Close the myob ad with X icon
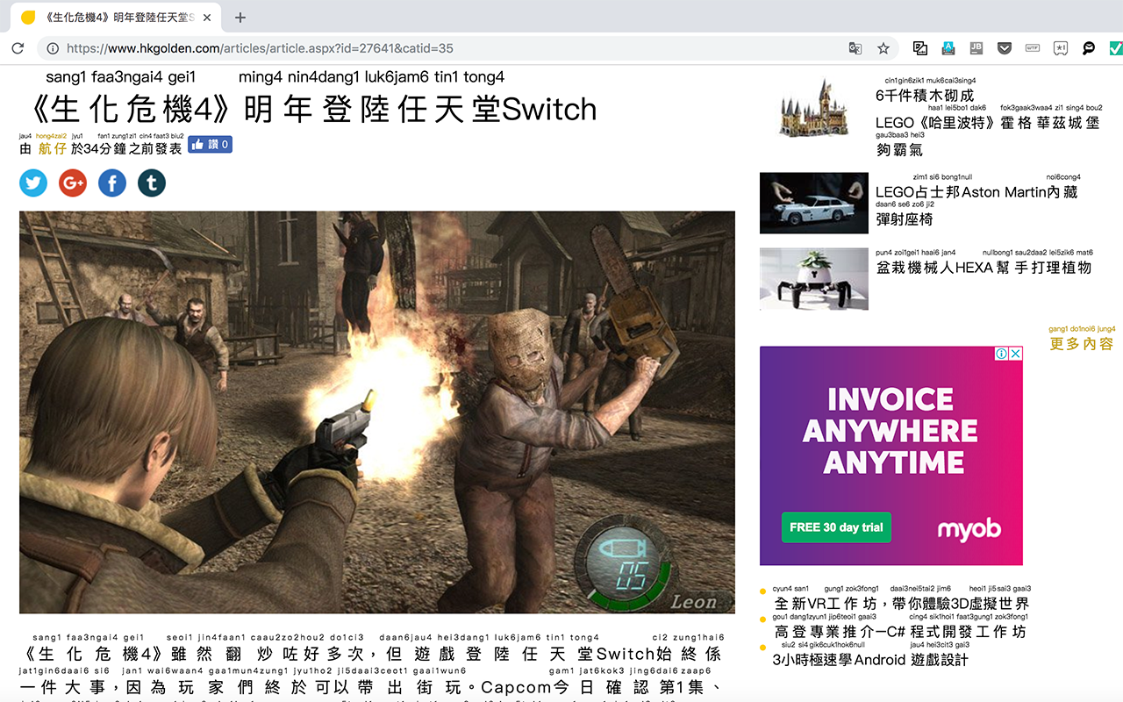This screenshot has height=702, width=1123. click(x=1015, y=354)
